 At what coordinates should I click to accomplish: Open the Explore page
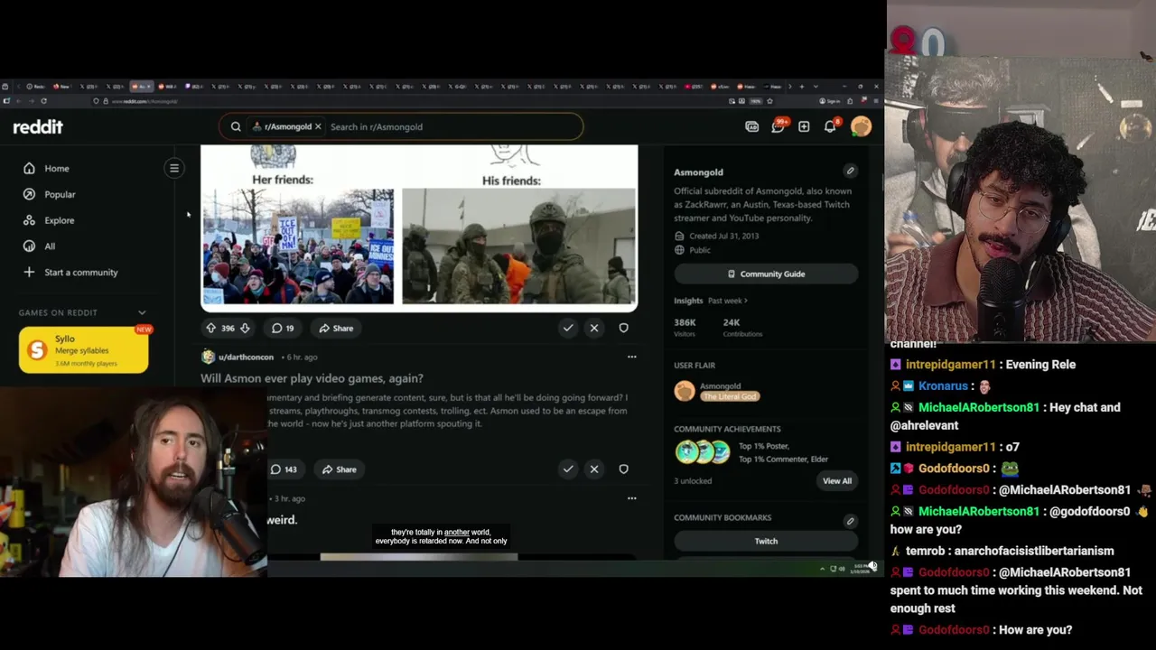pyautogui.click(x=49, y=220)
